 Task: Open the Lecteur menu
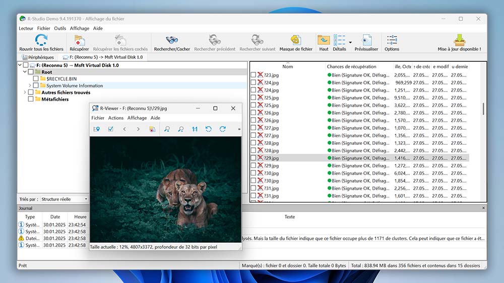click(26, 28)
